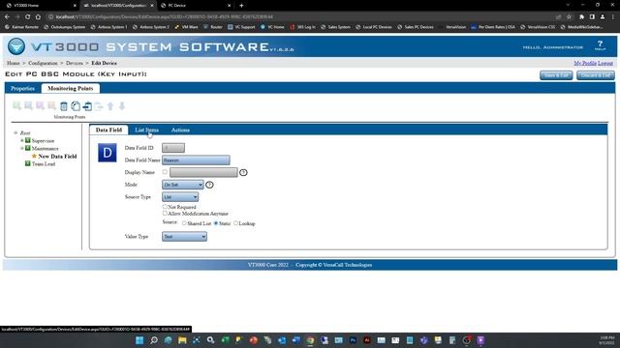Image resolution: width=620 pixels, height=348 pixels.
Task: Click the copy monitoring point toolbar icon
Action: 76,106
